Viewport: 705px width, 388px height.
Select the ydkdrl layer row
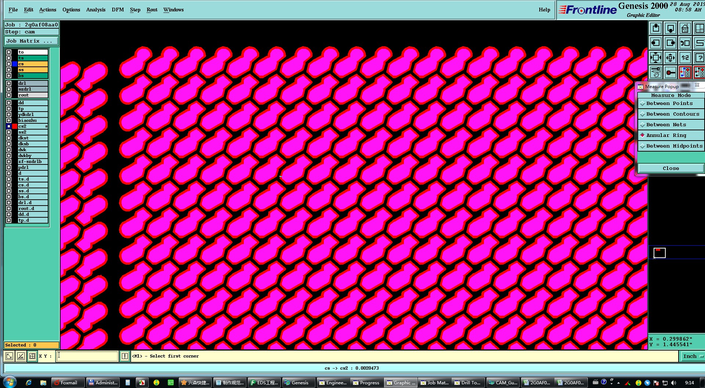(x=33, y=115)
